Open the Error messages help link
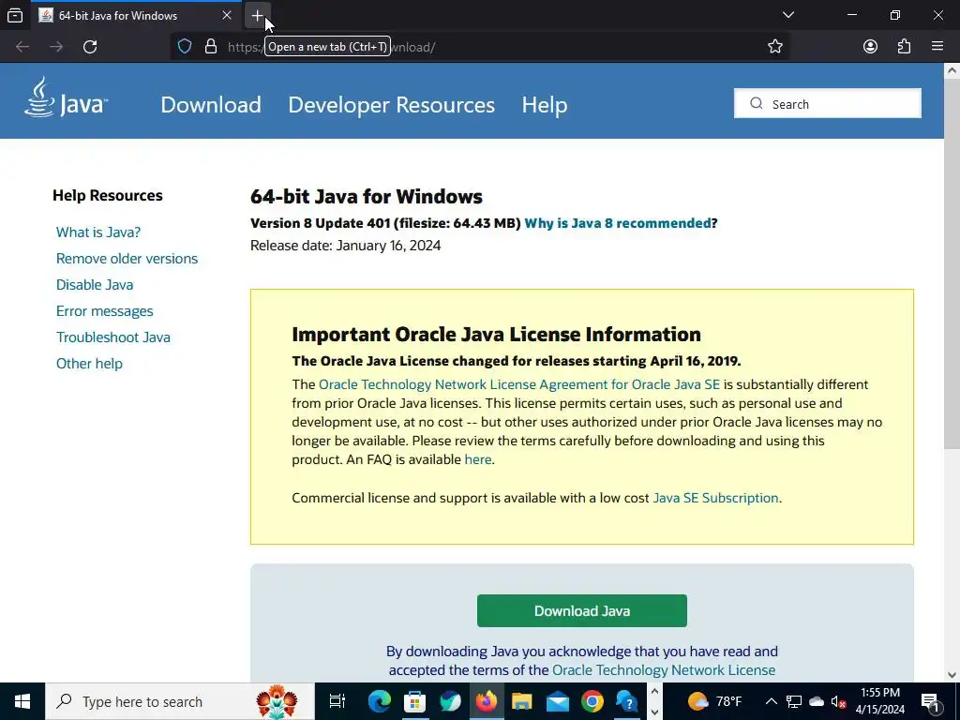Viewport: 960px width, 720px height. pos(105,311)
